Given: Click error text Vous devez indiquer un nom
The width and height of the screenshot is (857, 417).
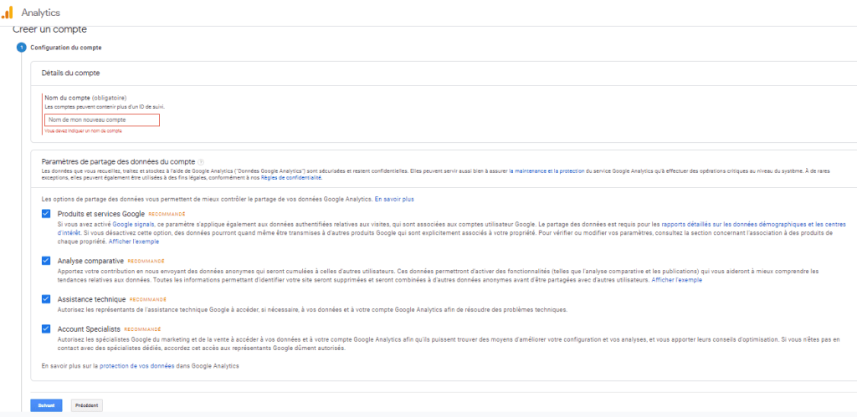Looking at the screenshot, I should [x=83, y=131].
